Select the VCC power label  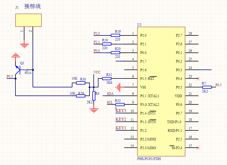97,72
